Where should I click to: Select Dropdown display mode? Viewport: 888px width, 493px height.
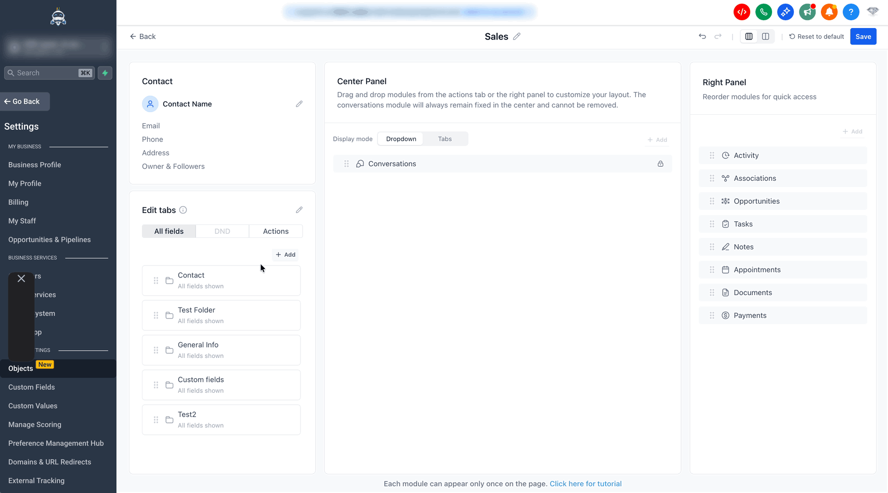401,139
